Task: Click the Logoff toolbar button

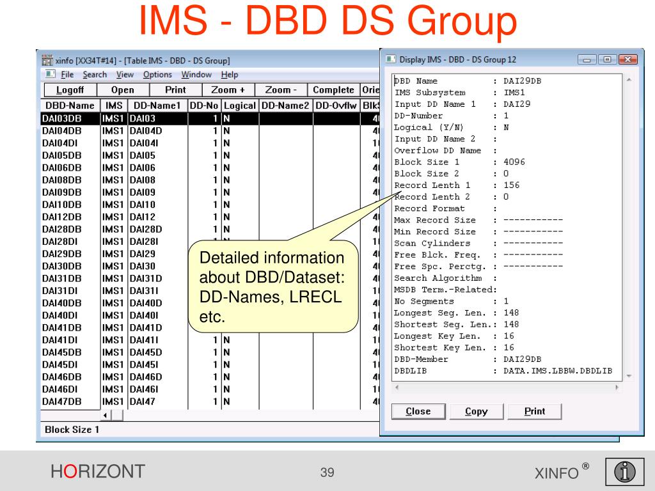Action: coord(70,90)
